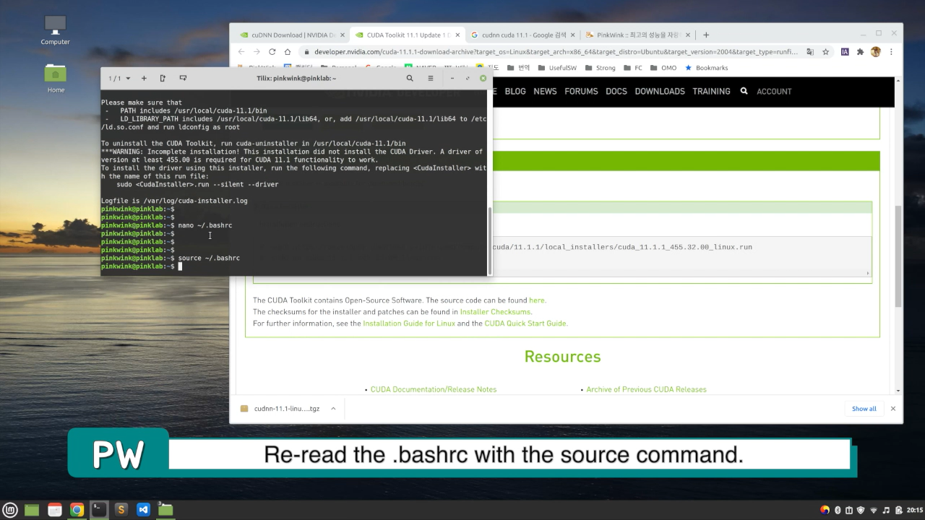Add terminal down in Tilix
Viewport: 925px width, 520px height.
[183, 78]
